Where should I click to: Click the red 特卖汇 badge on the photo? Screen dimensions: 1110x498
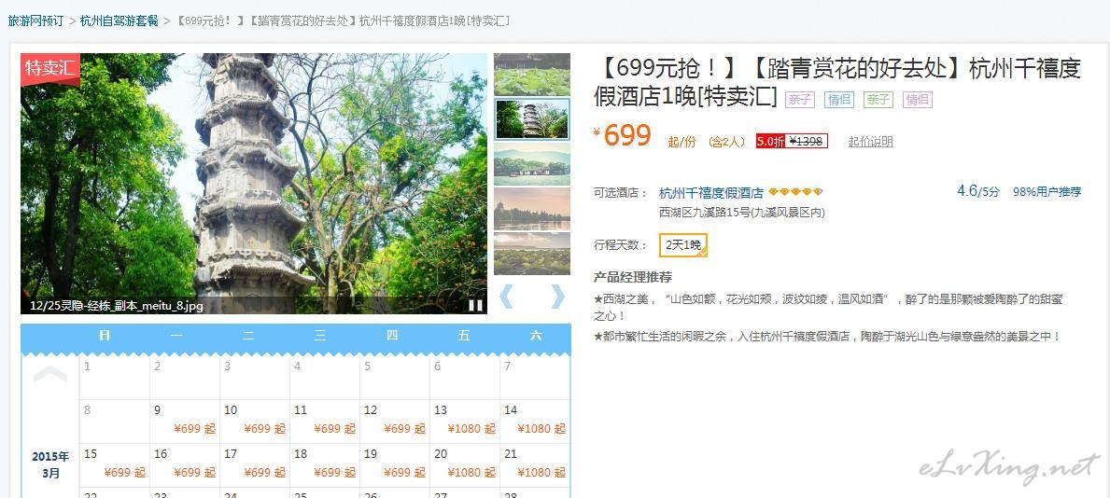49,68
